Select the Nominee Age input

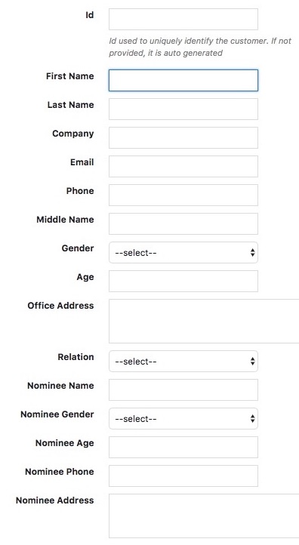coord(183,448)
